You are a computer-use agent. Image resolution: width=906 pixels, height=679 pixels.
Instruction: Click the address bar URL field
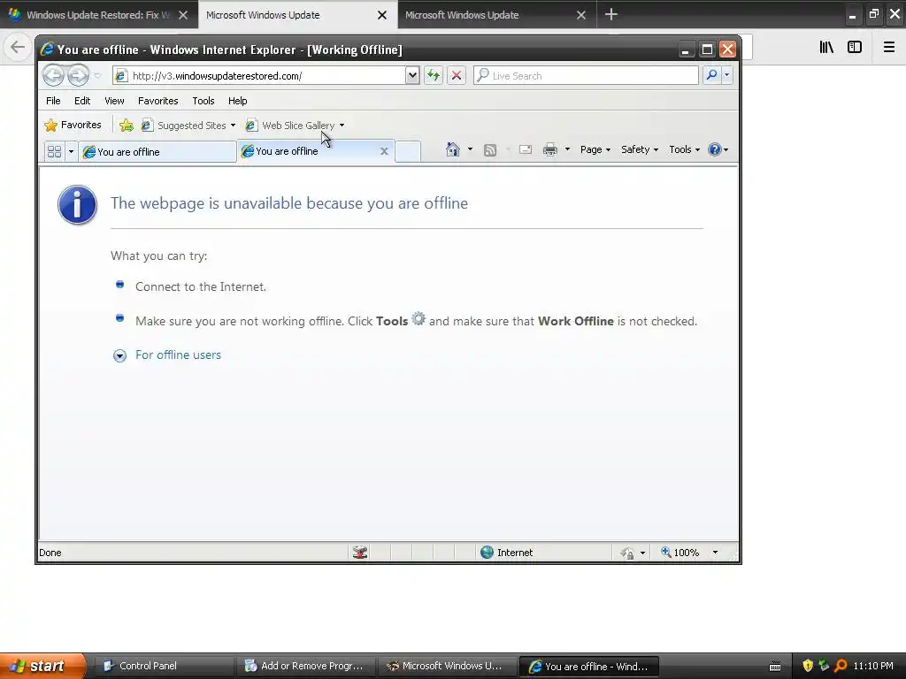point(260,76)
